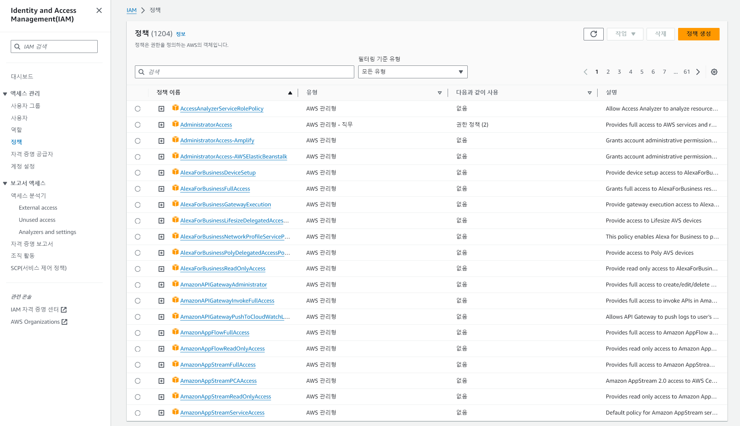Expand the AdministratorAccess row details
Screen dimensions: 740x426
coord(161,125)
